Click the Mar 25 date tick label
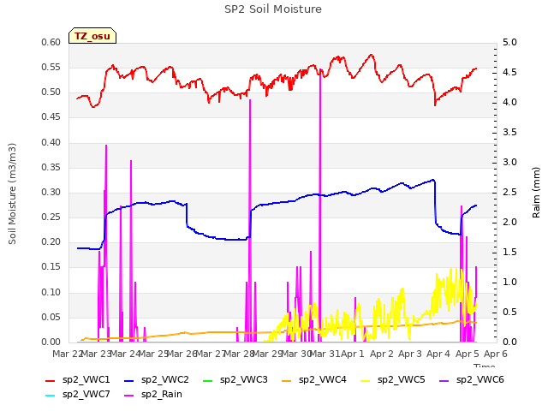This screenshot has width=548, height=411. tap(153, 354)
